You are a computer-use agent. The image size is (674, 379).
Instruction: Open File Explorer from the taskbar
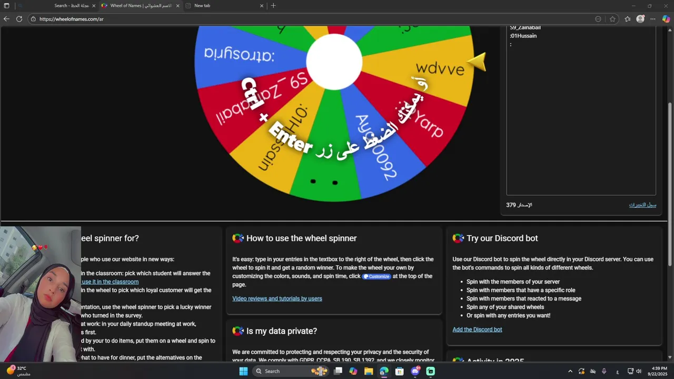(369, 371)
